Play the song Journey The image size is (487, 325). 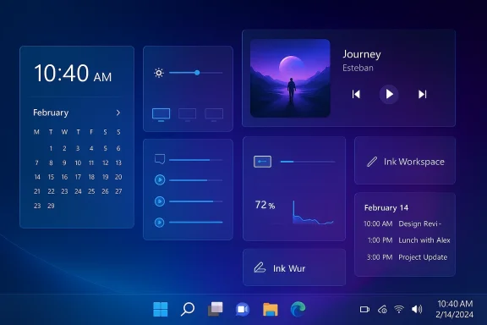389,94
